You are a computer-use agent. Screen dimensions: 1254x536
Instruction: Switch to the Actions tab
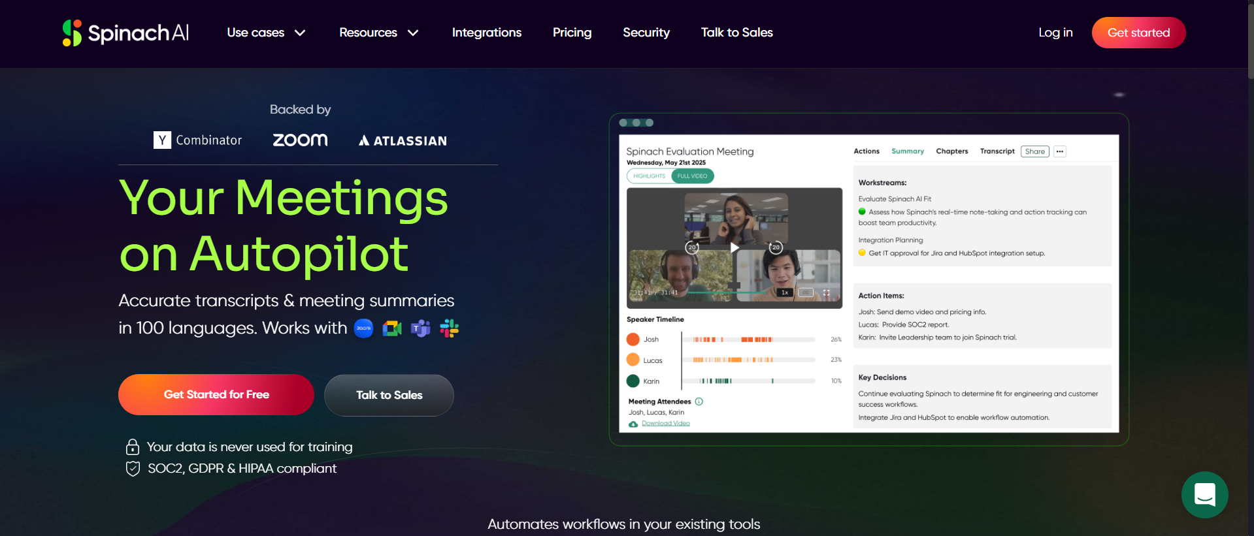pos(866,151)
